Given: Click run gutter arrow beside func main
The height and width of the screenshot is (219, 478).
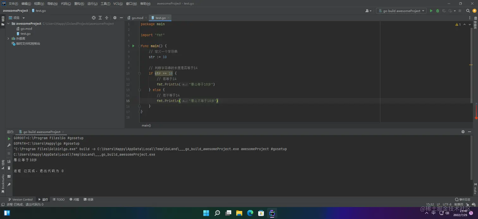Looking at the screenshot, I should [x=133, y=46].
